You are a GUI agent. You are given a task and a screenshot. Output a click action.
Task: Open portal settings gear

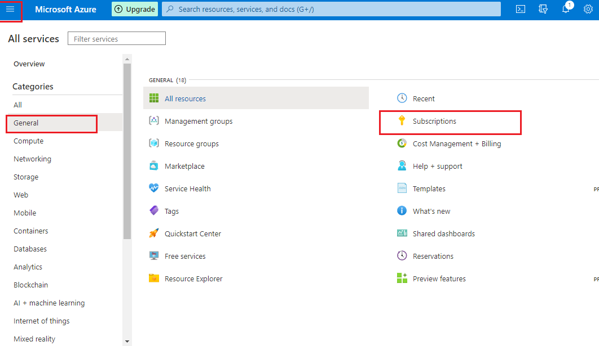[x=588, y=10]
